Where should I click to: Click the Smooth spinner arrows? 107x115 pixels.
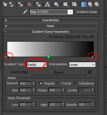93,104
